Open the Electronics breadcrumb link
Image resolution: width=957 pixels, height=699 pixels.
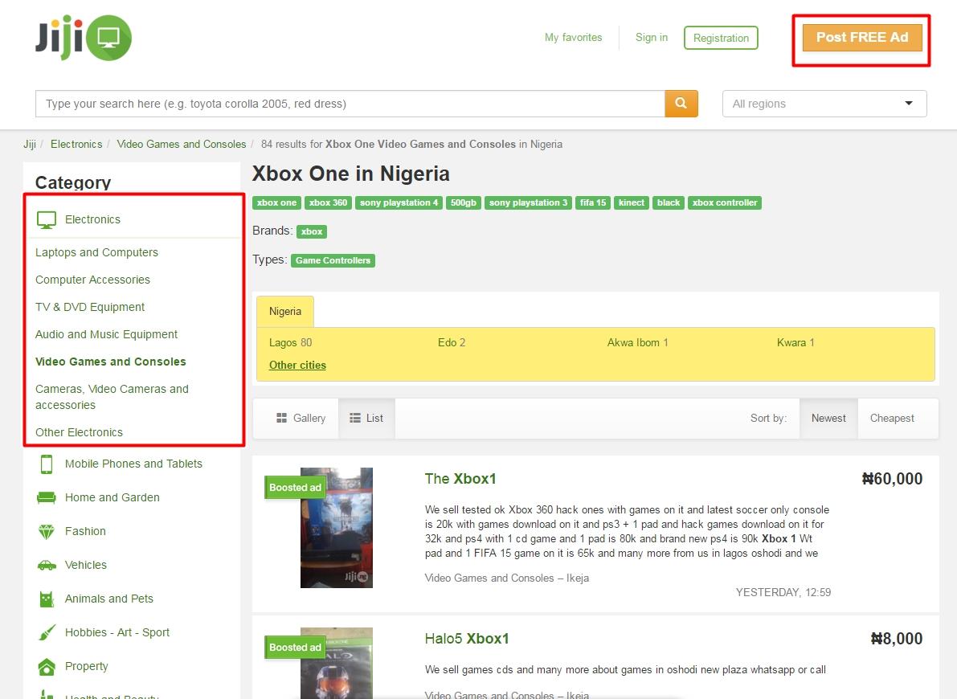pyautogui.click(x=76, y=144)
